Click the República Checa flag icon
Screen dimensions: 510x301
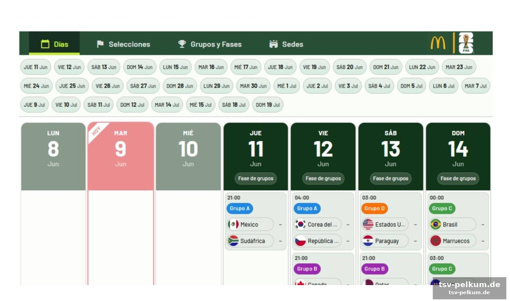[x=300, y=240]
